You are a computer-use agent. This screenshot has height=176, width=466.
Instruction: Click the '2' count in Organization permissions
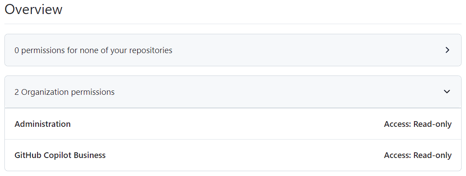(x=17, y=92)
